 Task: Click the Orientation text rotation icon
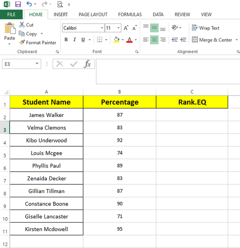(175, 28)
